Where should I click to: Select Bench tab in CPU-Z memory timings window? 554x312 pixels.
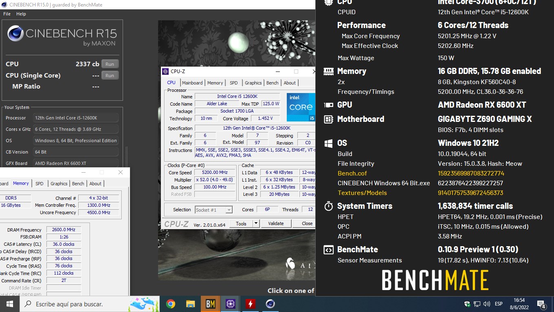(78, 184)
